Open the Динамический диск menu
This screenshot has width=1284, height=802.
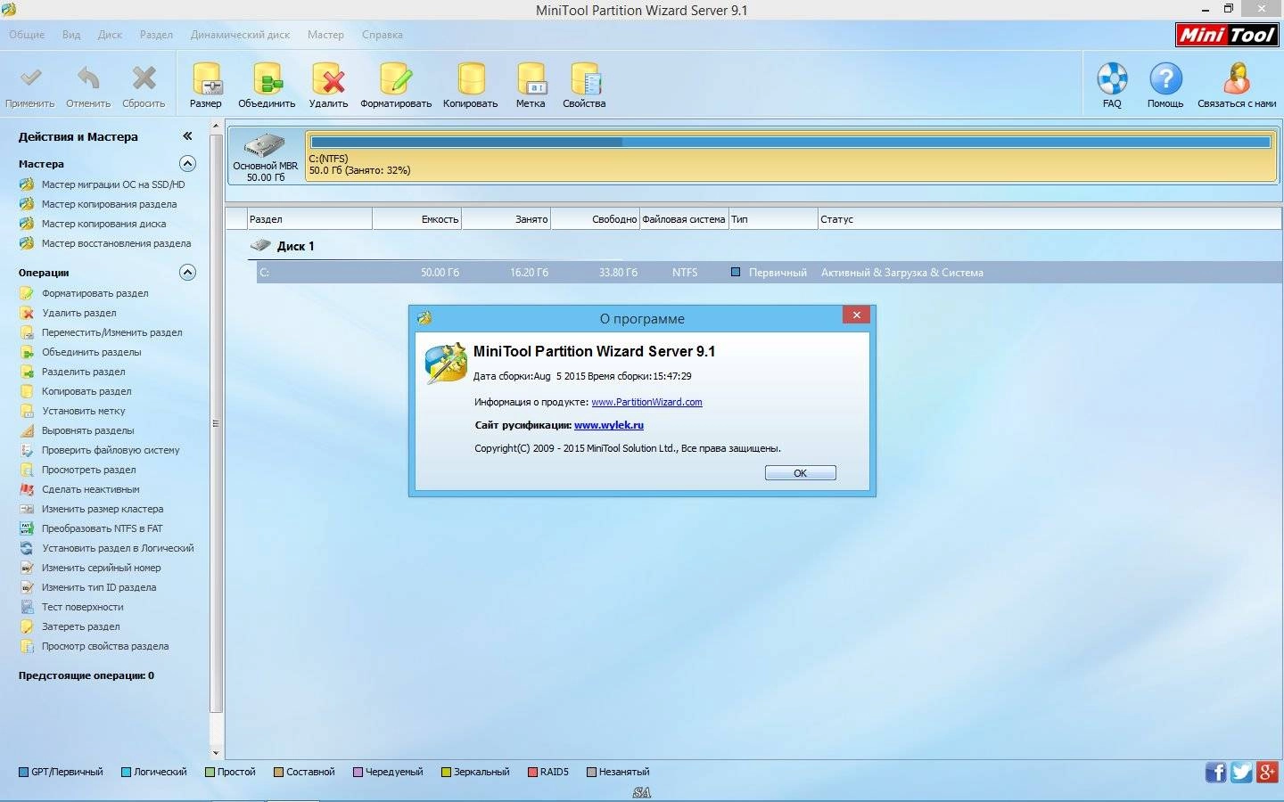[x=240, y=35]
